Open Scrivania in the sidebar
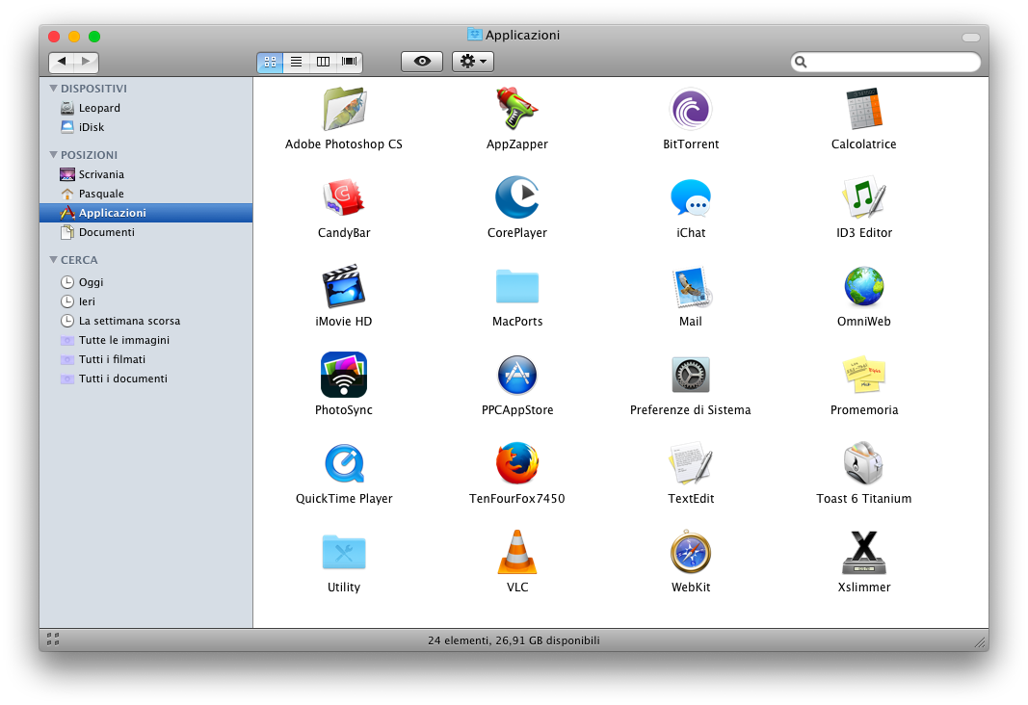The width and height of the screenshot is (1028, 705). coord(145,174)
